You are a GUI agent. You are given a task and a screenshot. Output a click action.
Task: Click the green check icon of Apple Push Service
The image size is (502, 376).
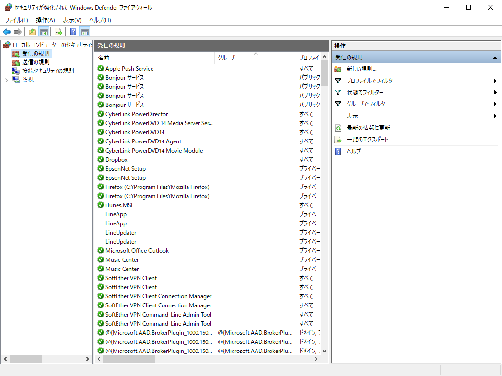(101, 68)
